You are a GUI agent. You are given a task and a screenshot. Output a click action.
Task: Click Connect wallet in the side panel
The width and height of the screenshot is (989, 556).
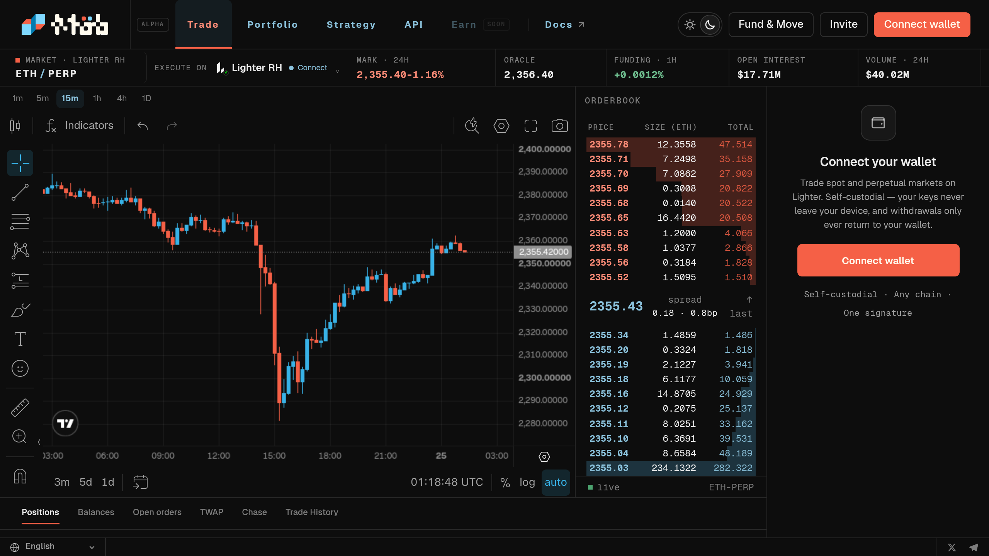(878, 260)
